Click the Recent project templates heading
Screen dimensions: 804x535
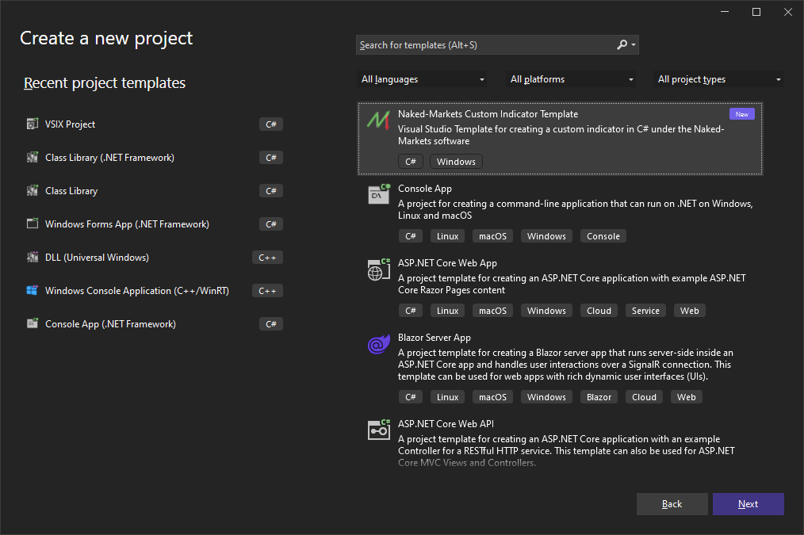tap(105, 82)
